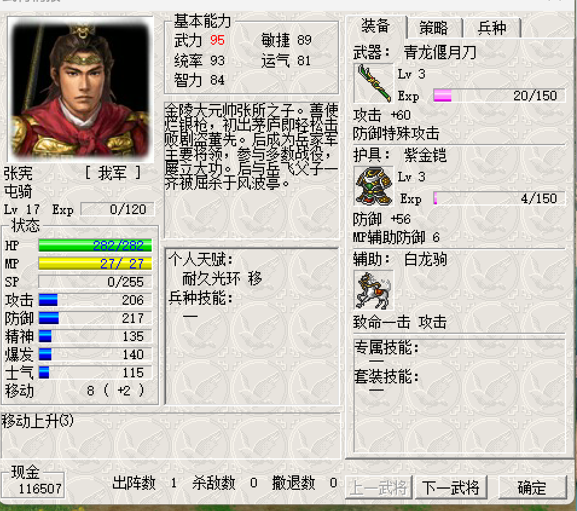This screenshot has height=511, width=577.
Task: Click the weapon Exp progress bar
Action: [x=499, y=96]
